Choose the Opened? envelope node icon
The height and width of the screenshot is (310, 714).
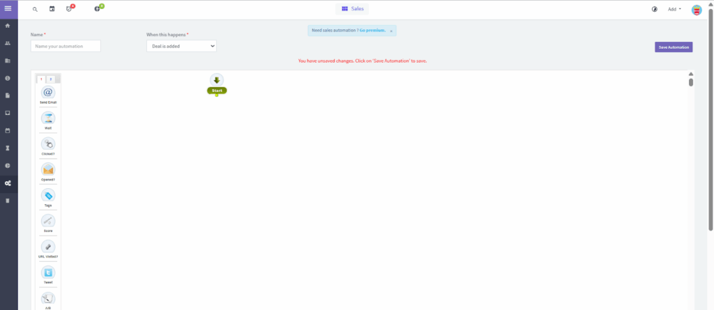pyautogui.click(x=48, y=169)
